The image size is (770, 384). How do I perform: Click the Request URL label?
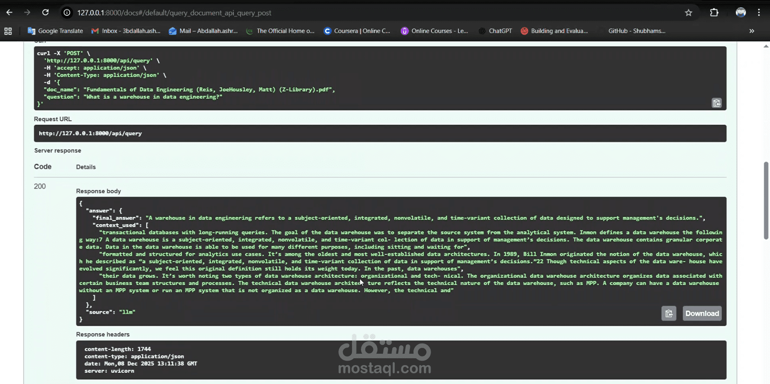[53, 119]
